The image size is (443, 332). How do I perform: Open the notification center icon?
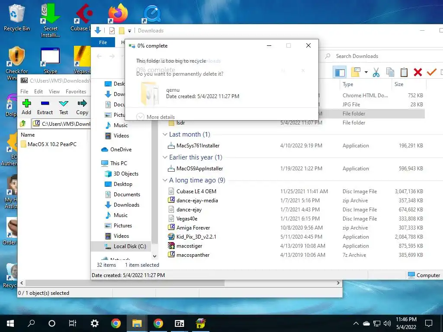[x=429, y=323]
